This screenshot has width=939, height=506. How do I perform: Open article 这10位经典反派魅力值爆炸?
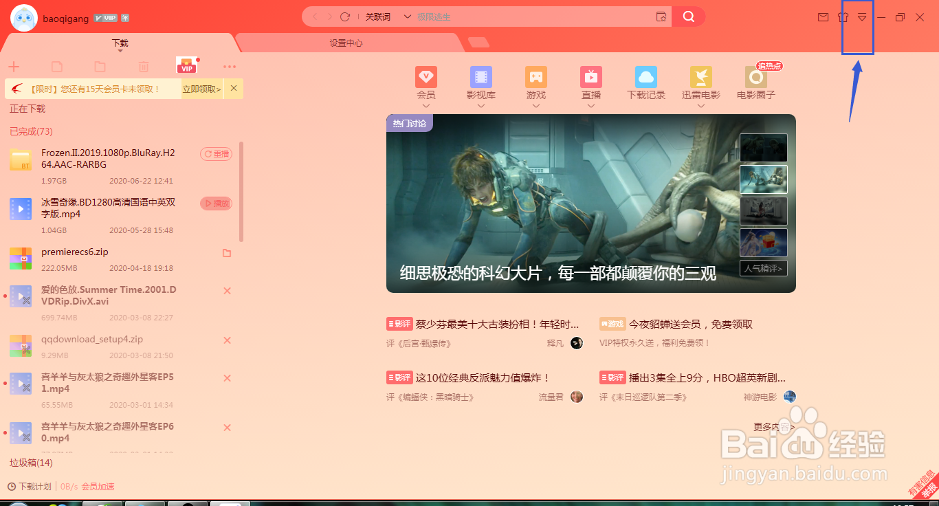coord(483,377)
